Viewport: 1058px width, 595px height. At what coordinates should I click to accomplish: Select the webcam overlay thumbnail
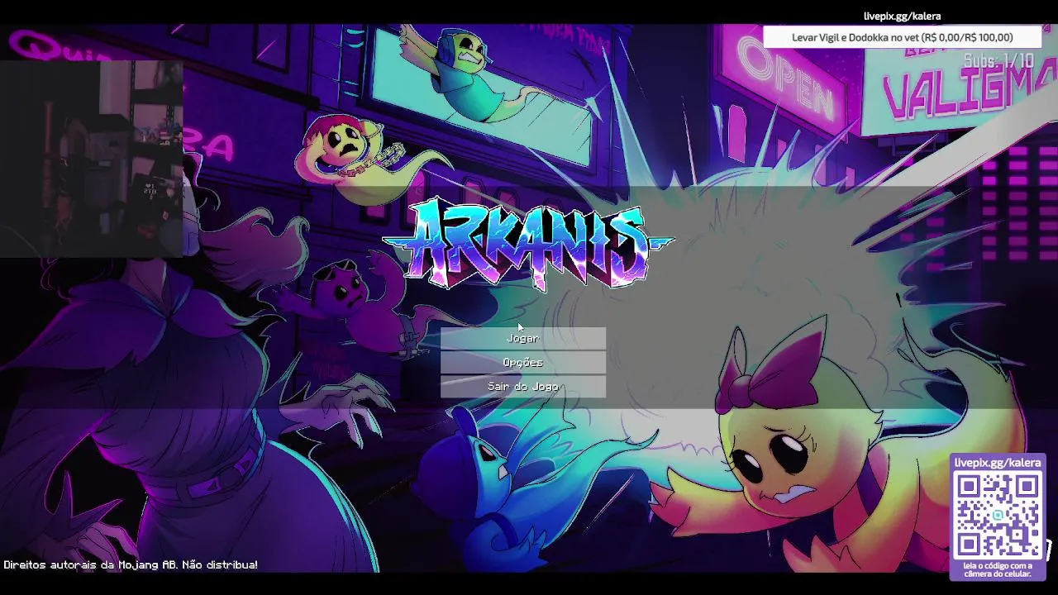click(91, 159)
